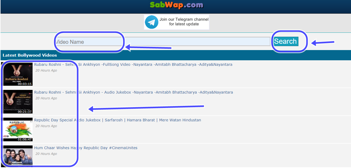
Task: Click "20 Hours Ago" under Republic Day Special
Action: click(46, 126)
